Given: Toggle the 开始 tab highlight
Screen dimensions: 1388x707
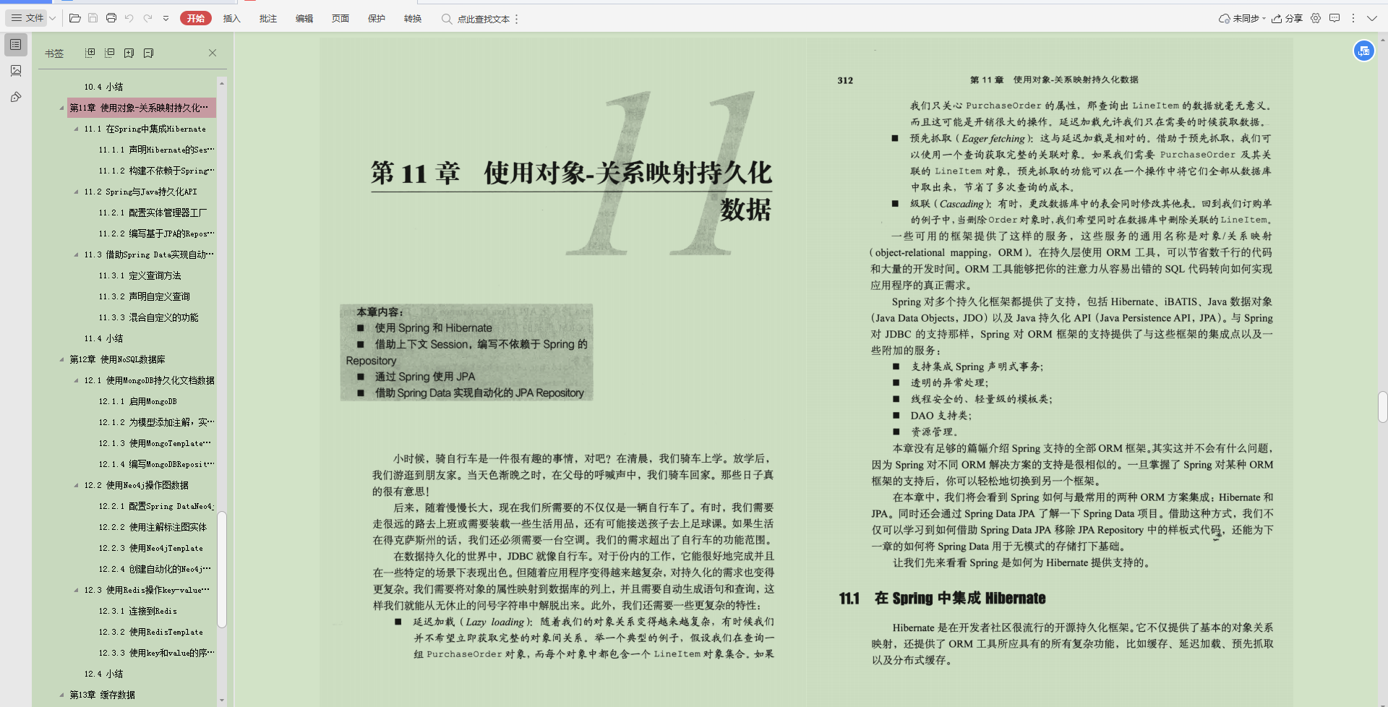Looking at the screenshot, I should coord(196,18).
